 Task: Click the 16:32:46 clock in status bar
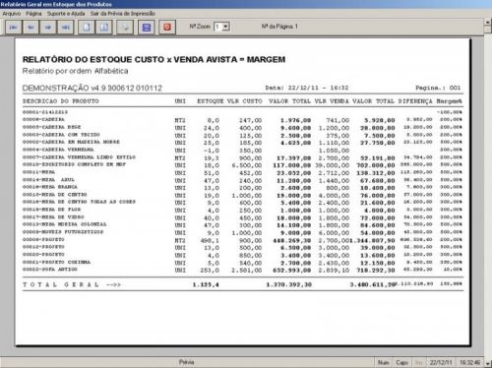tap(469, 362)
